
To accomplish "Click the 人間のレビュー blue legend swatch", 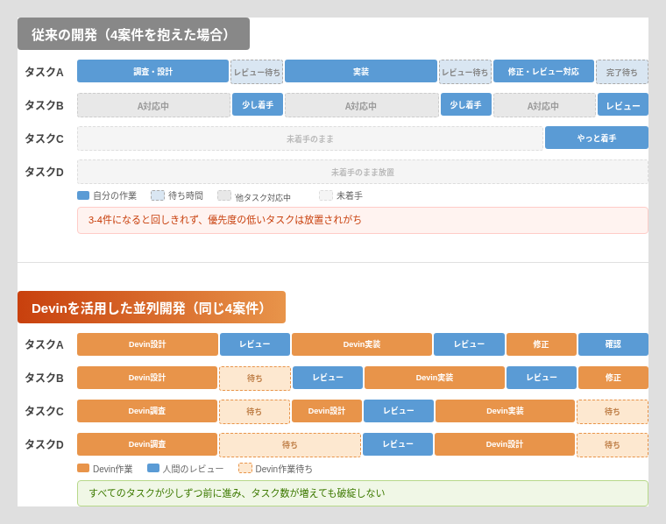I will (x=153, y=469).
